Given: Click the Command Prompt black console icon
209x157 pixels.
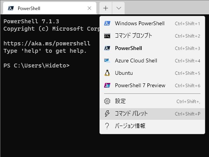Looking at the screenshot, I should tap(107, 36).
